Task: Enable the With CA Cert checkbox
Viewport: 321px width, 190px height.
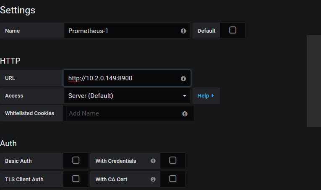Action: [x=173, y=179]
